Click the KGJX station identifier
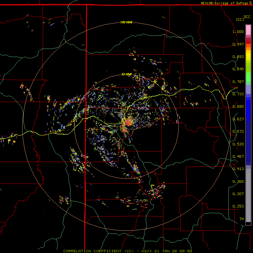Screen dimensions: 253x253 (147, 251)
